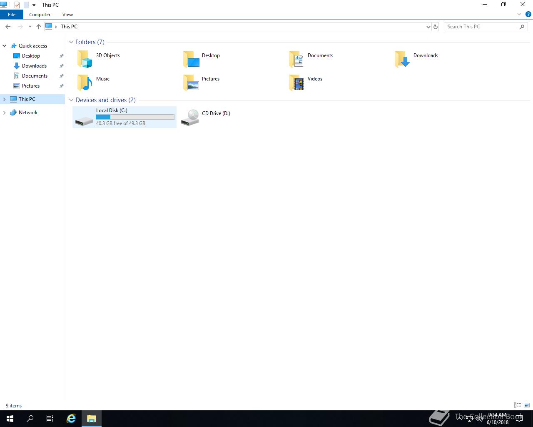The image size is (533, 427).
Task: Open the Windows Start menu
Action: [10, 419]
